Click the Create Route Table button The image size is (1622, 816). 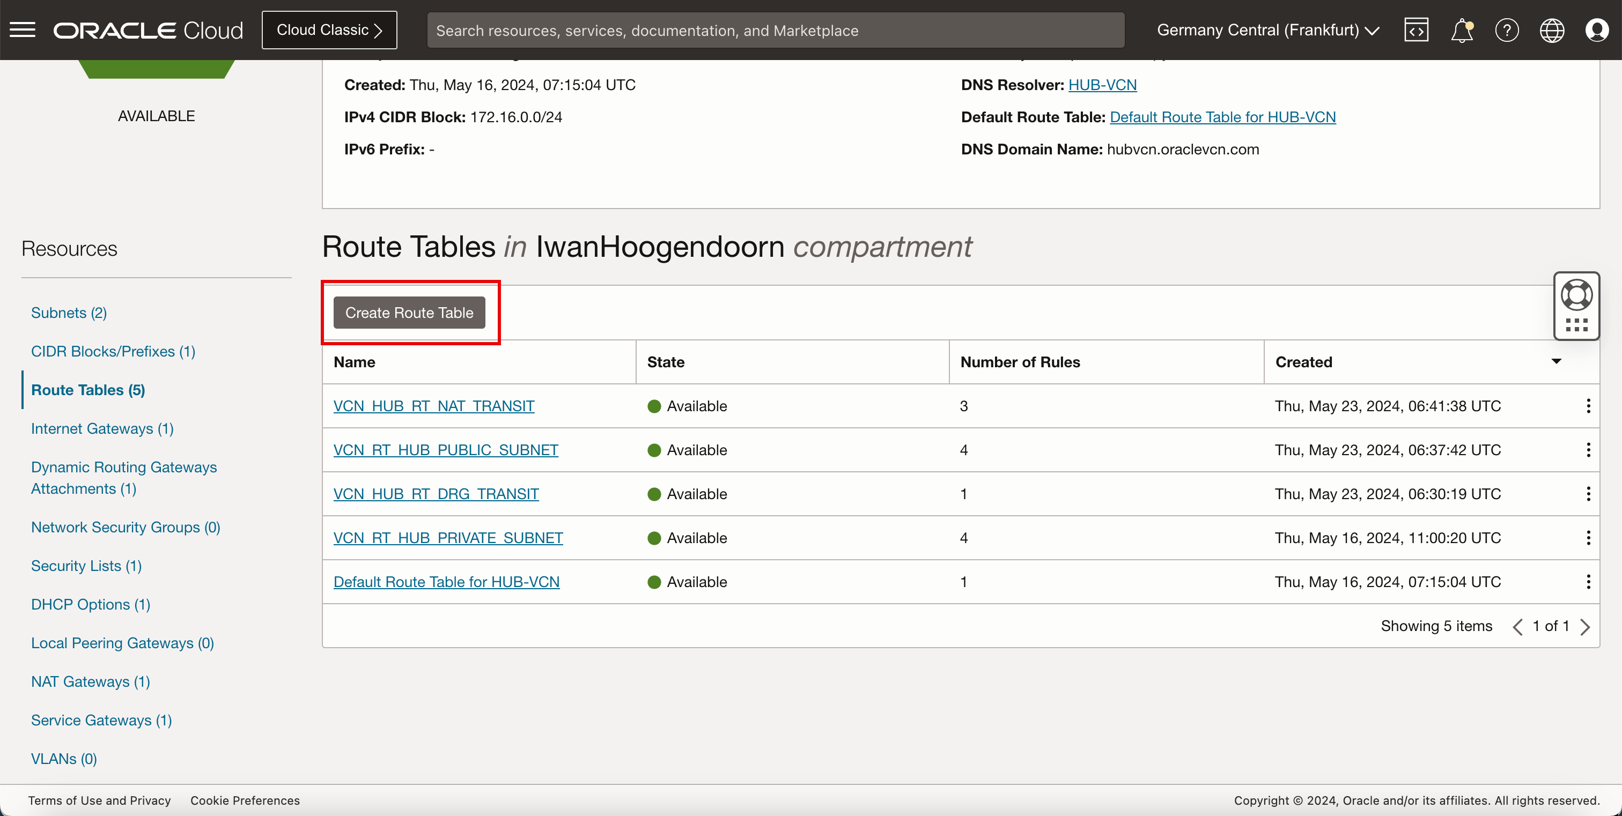click(409, 313)
